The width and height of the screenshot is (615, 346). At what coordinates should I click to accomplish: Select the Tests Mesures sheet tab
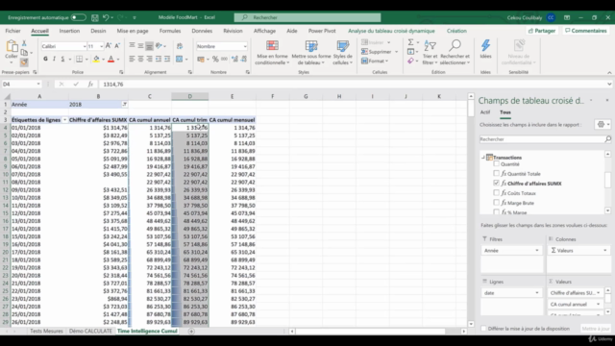[x=46, y=331]
